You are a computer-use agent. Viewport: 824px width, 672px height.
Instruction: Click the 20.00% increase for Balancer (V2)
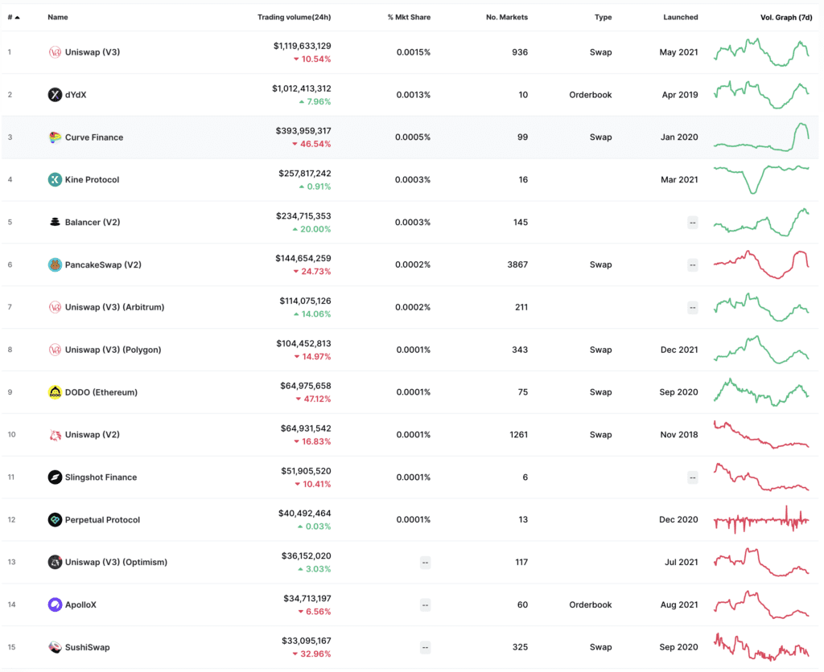[311, 229]
